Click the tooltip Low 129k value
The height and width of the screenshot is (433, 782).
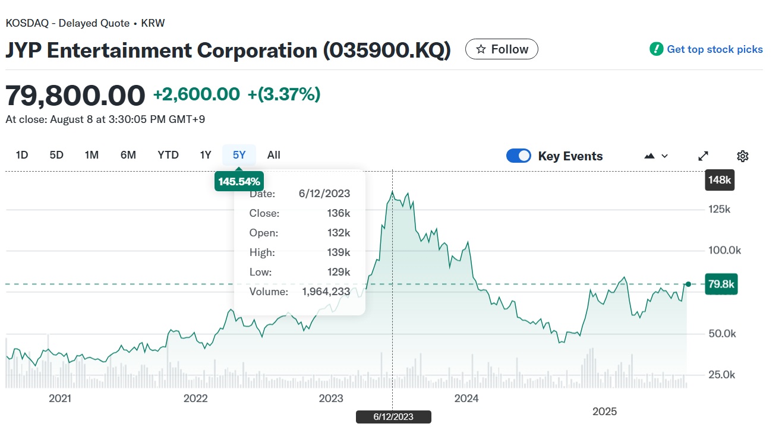(339, 272)
